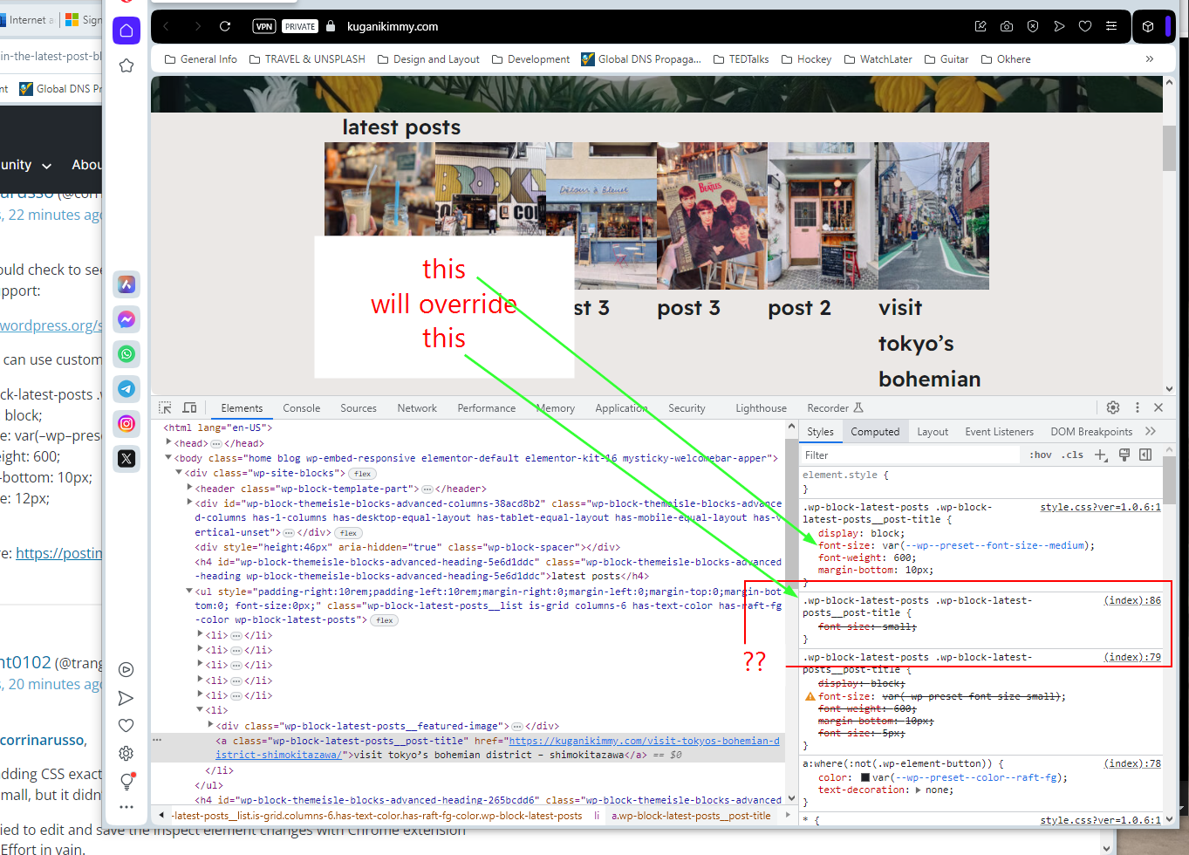Open Instagram from the sidebar
This screenshot has width=1189, height=855.
click(x=126, y=424)
